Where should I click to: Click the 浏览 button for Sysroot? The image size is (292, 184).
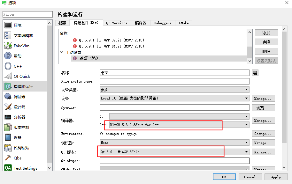pyautogui.click(x=263, y=108)
